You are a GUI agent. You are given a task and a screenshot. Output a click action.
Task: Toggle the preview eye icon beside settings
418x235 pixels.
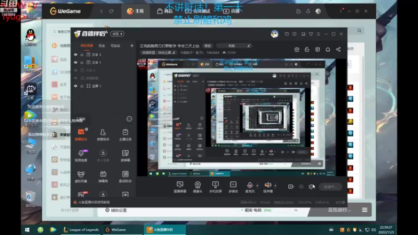coord(301,186)
